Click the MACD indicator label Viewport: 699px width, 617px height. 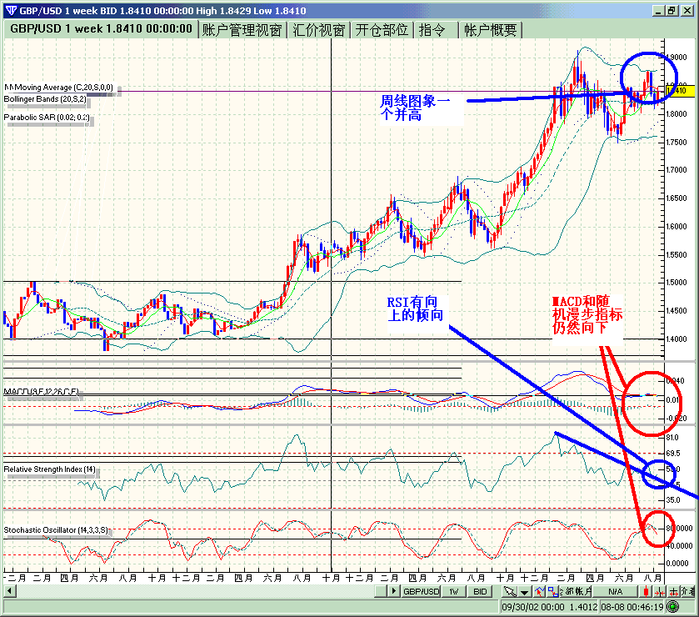point(42,392)
